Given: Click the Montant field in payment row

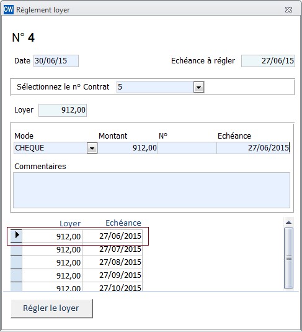Looking at the screenshot, I should pos(127,148).
